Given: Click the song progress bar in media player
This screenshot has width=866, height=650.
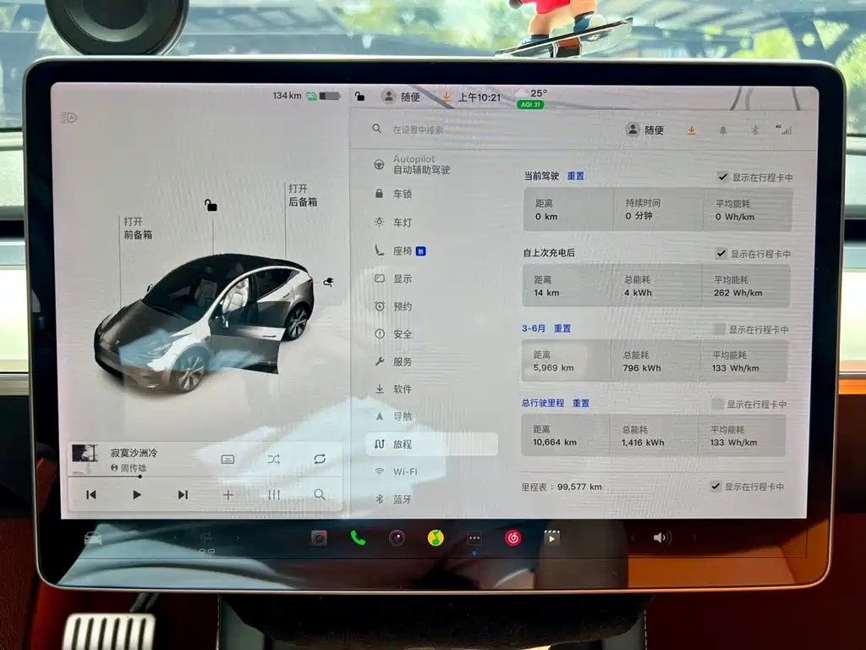Looking at the screenshot, I should [x=205, y=476].
